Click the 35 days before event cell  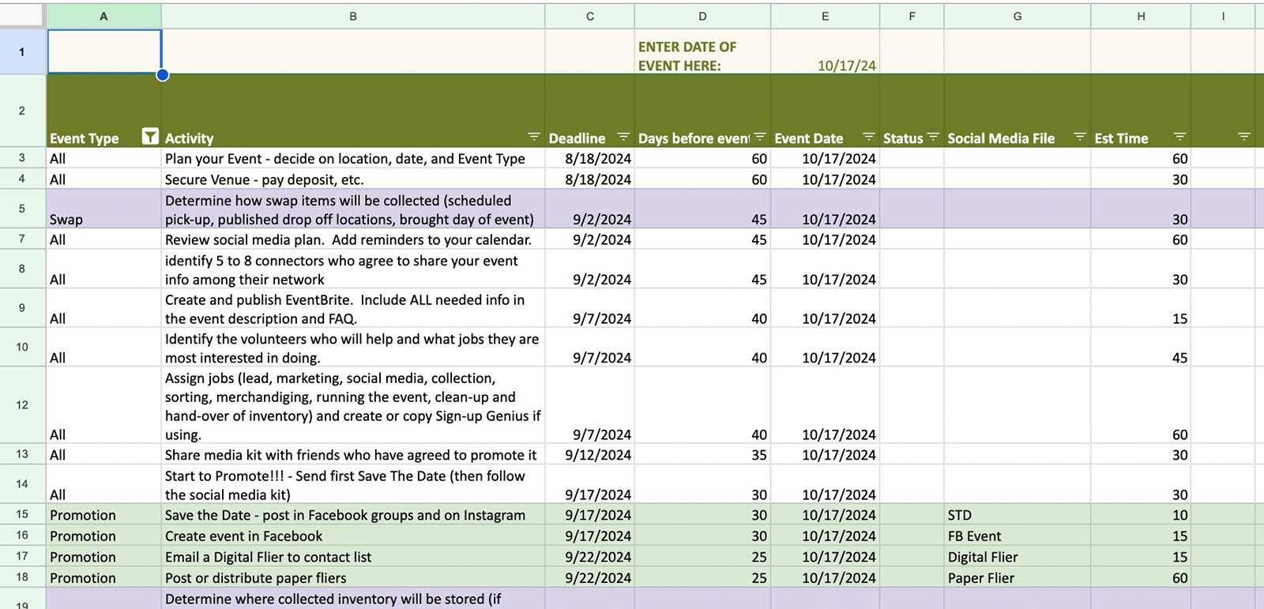(x=702, y=455)
